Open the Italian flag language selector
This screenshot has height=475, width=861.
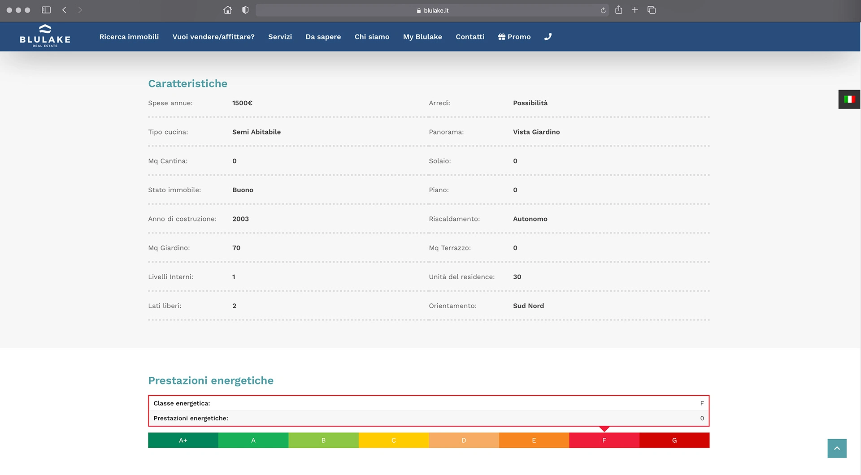point(849,99)
